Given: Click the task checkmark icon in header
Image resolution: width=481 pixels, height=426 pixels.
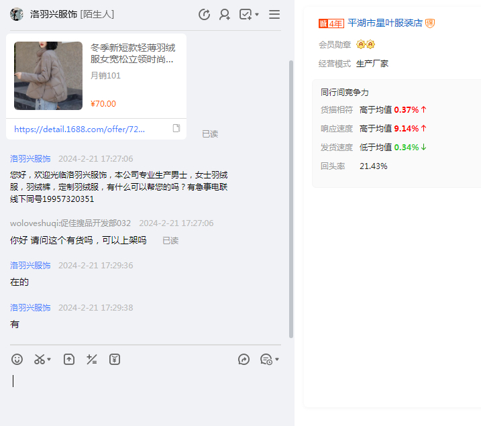Looking at the screenshot, I should point(246,14).
